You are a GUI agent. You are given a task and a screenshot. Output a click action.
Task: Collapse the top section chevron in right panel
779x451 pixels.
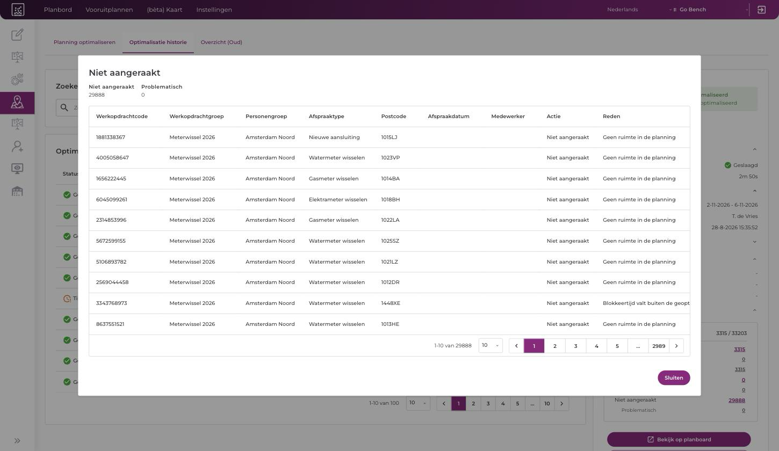[x=754, y=149]
